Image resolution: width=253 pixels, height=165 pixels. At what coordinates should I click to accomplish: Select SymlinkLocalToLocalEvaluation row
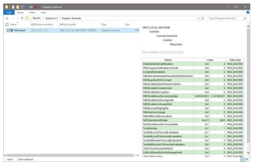(x=193, y=132)
